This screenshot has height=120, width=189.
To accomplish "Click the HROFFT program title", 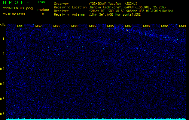I will (x=19, y=3).
